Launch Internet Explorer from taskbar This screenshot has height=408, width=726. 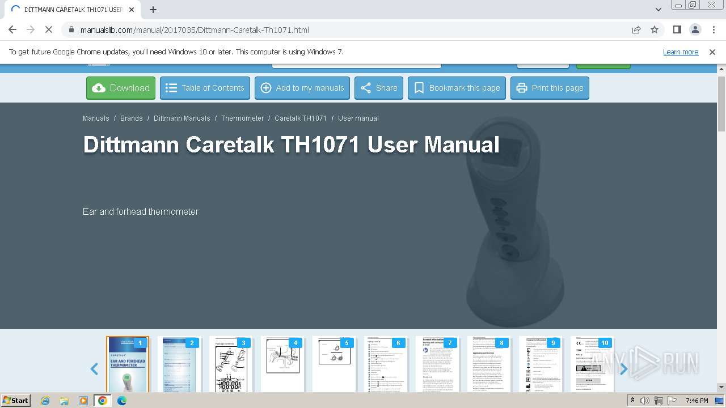45,401
